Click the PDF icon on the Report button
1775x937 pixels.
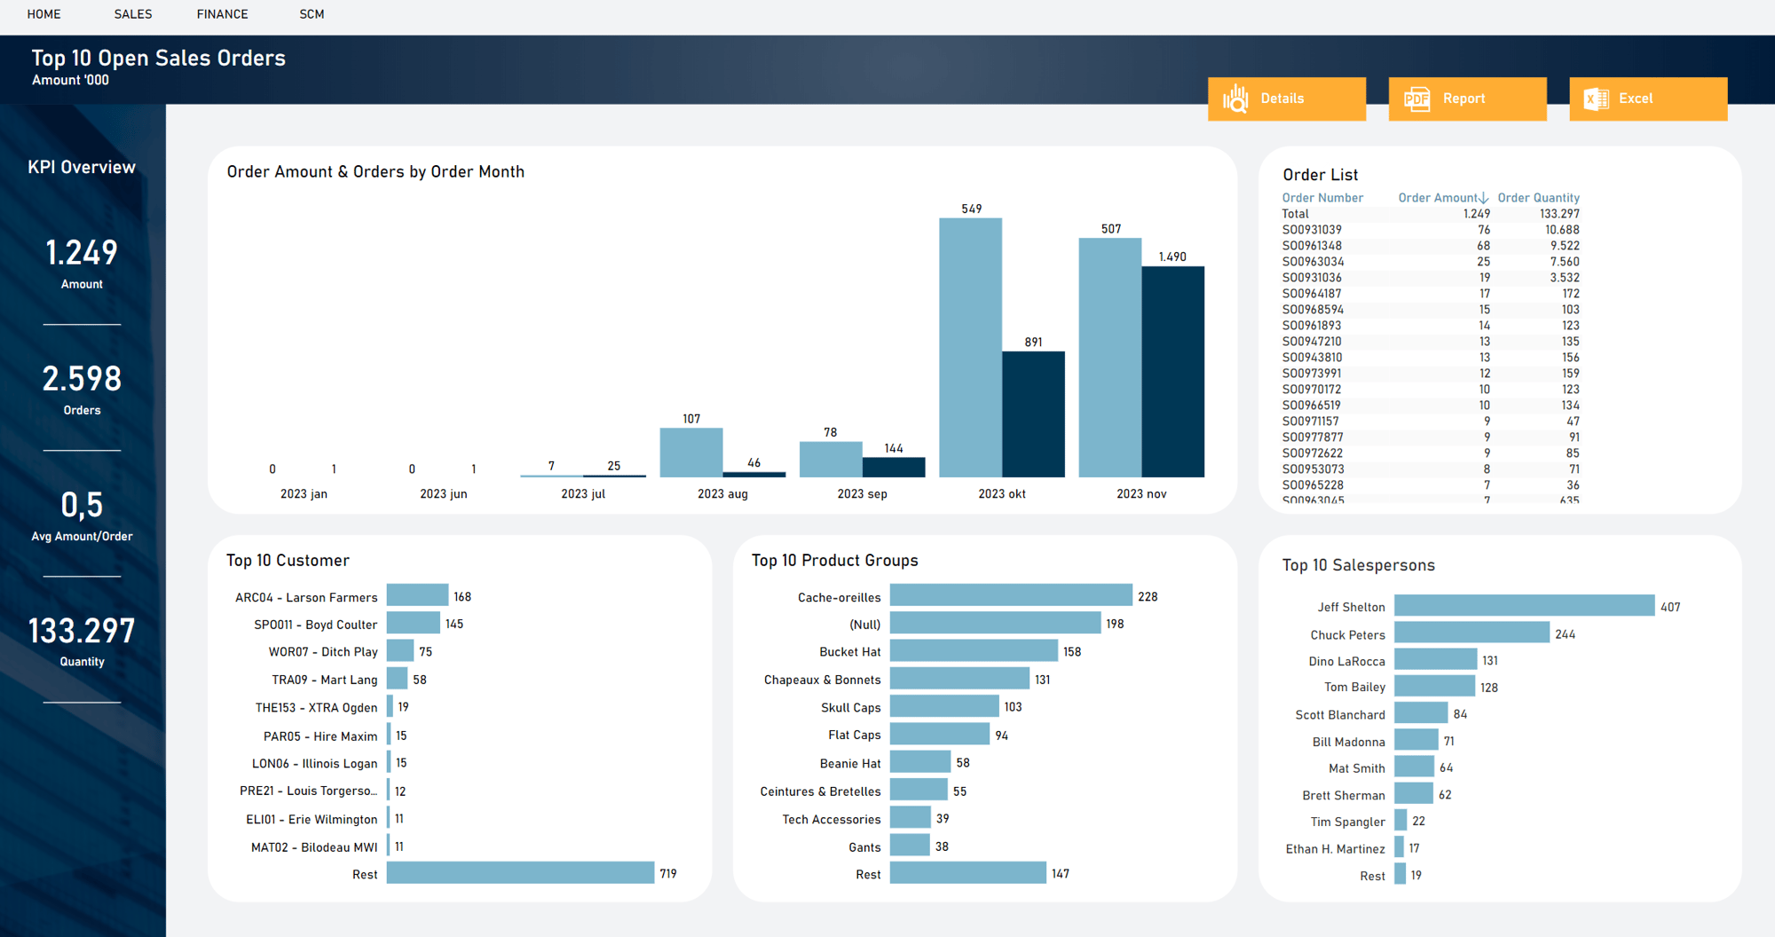pos(1416,98)
